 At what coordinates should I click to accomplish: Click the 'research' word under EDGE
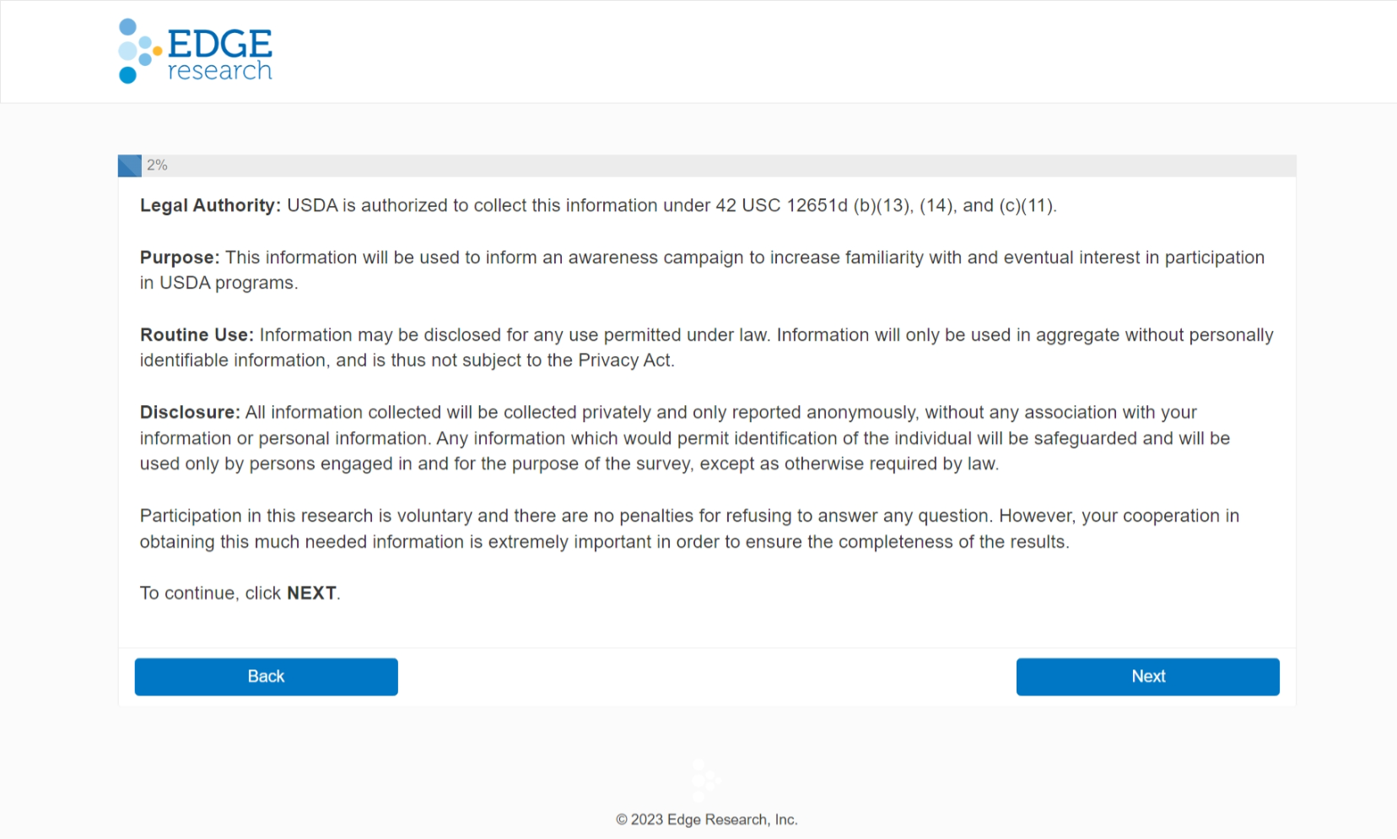coord(219,71)
